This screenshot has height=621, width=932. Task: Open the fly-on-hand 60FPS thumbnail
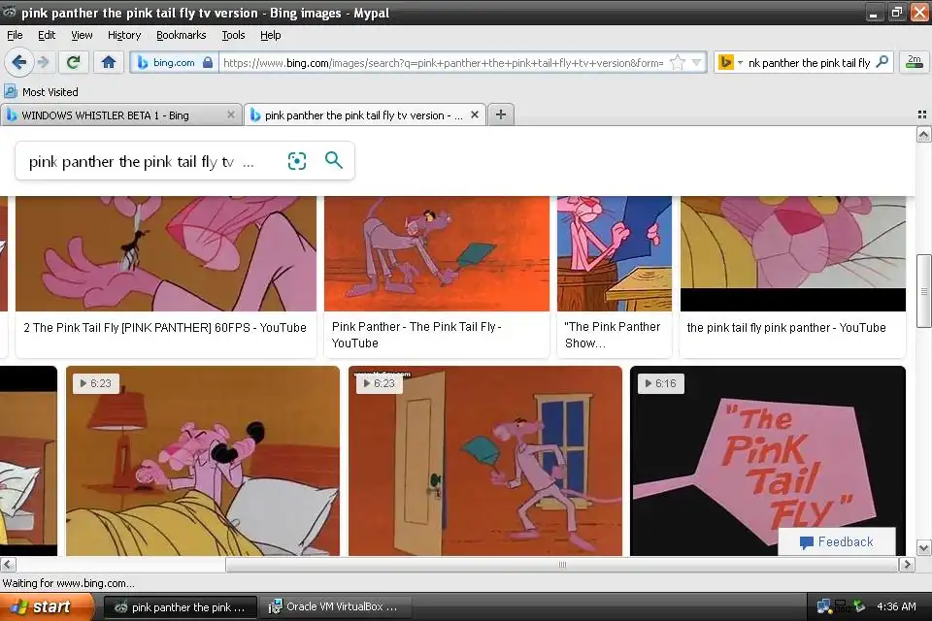(x=166, y=254)
